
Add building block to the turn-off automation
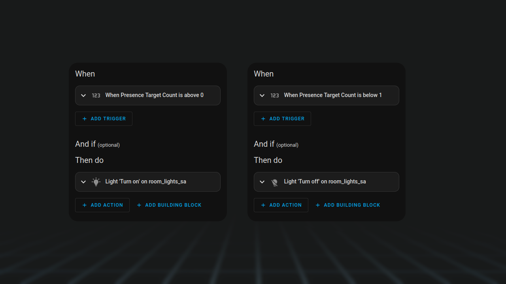tap(348, 205)
